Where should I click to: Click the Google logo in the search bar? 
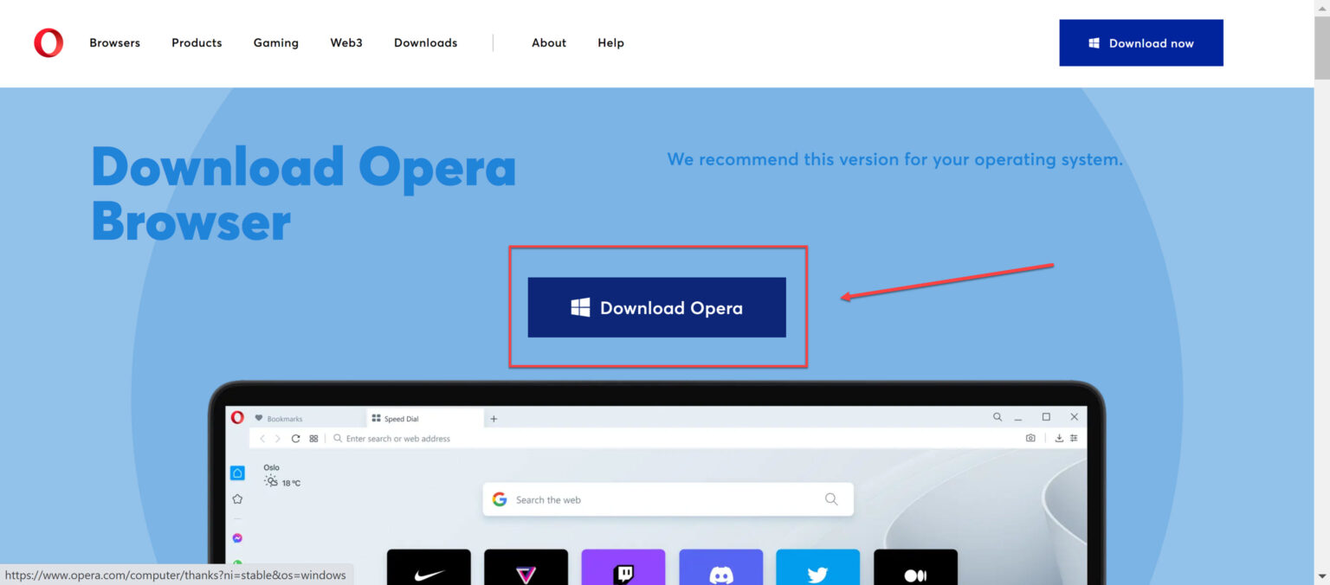pyautogui.click(x=500, y=499)
